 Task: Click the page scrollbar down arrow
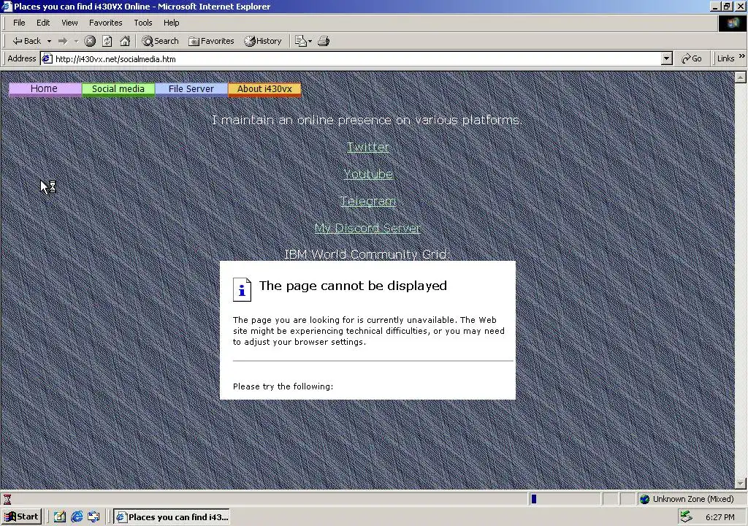741,483
